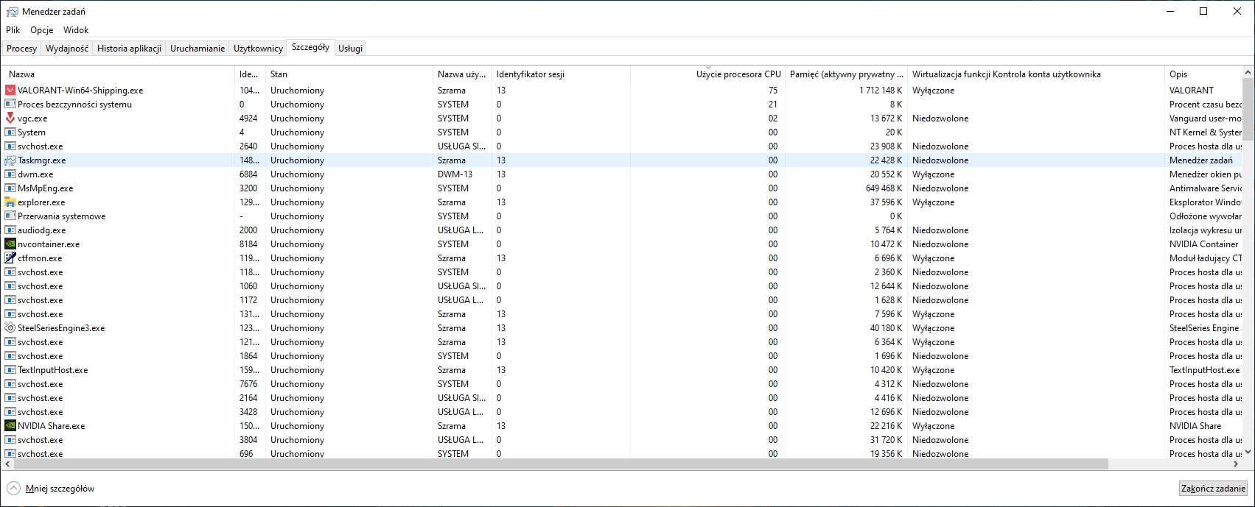This screenshot has height=507, width=1255.
Task: Switch to the Procesy tab
Action: pos(22,49)
